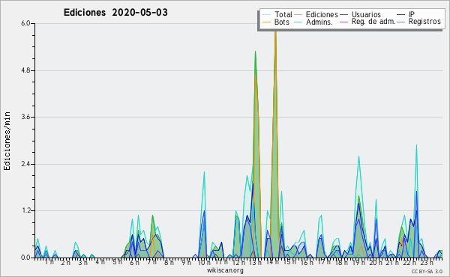Screen dimensions: 450x277
Task: Click the '6 h' x-axis label
Action: [x=134, y=262]
